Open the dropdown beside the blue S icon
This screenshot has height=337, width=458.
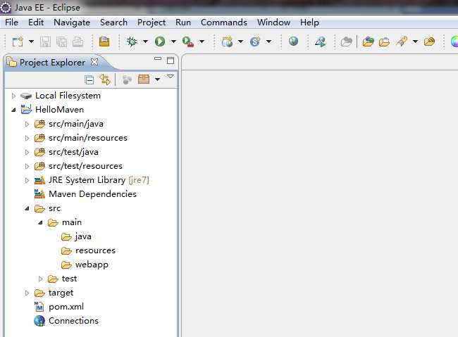(x=268, y=42)
